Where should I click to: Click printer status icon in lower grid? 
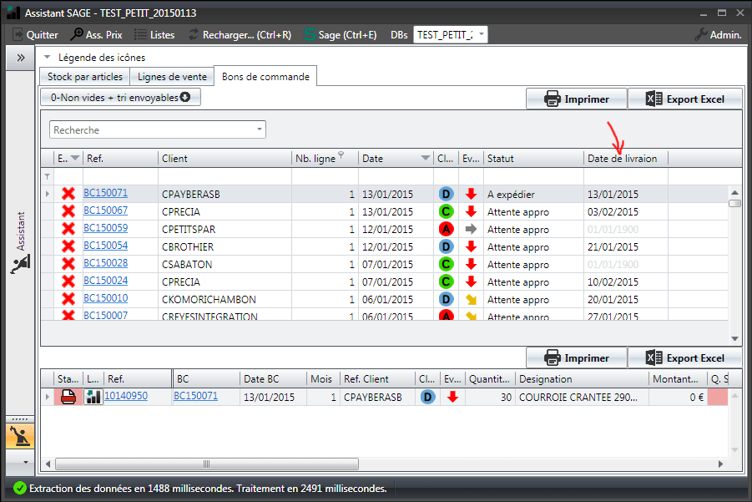click(68, 397)
